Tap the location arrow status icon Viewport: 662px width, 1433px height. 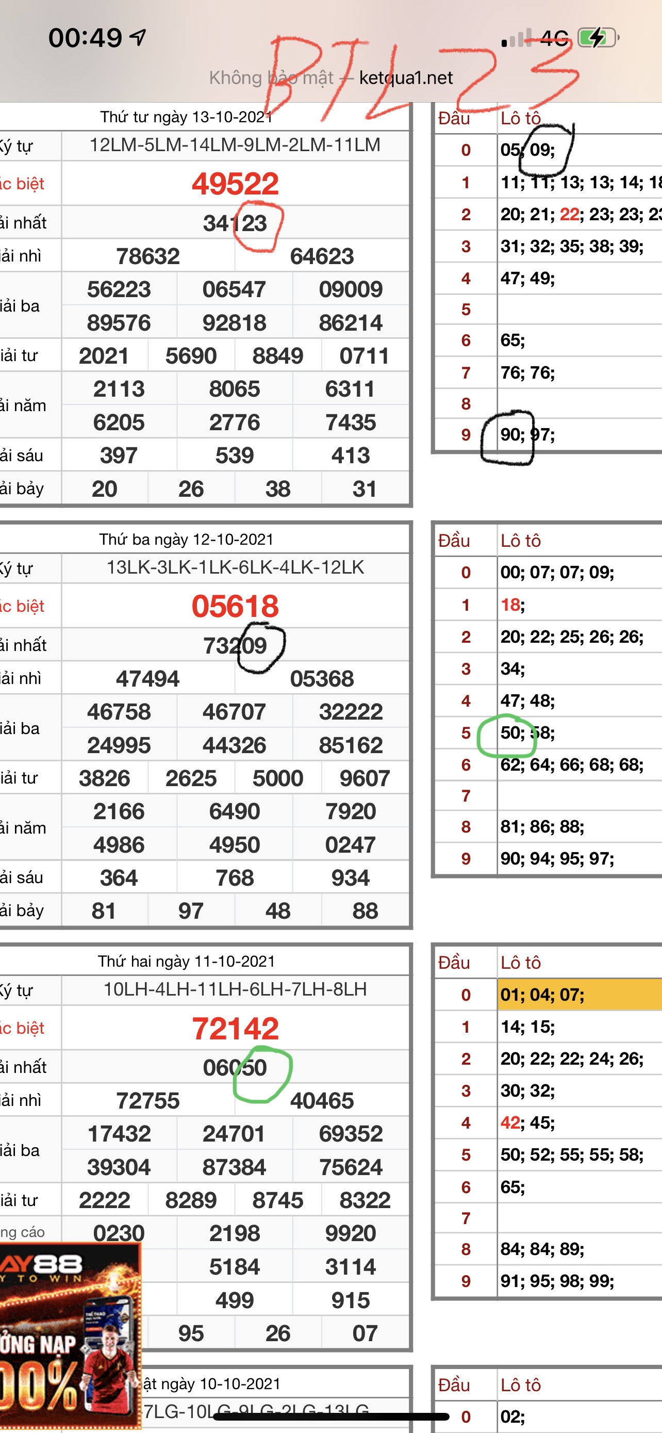tap(138, 37)
